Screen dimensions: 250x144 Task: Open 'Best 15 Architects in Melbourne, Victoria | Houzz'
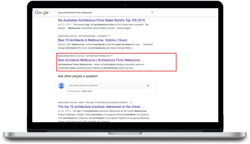tap(93, 40)
